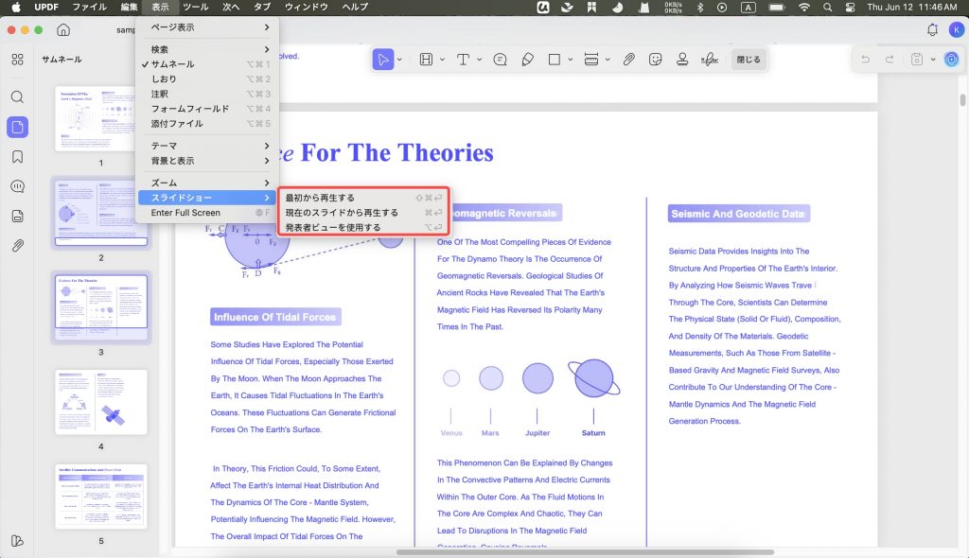Open the notifications bell
The height and width of the screenshot is (558, 969).
pos(932,29)
